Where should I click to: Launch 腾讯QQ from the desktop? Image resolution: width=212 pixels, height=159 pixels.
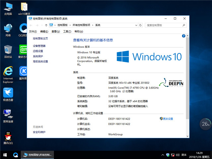8,138
